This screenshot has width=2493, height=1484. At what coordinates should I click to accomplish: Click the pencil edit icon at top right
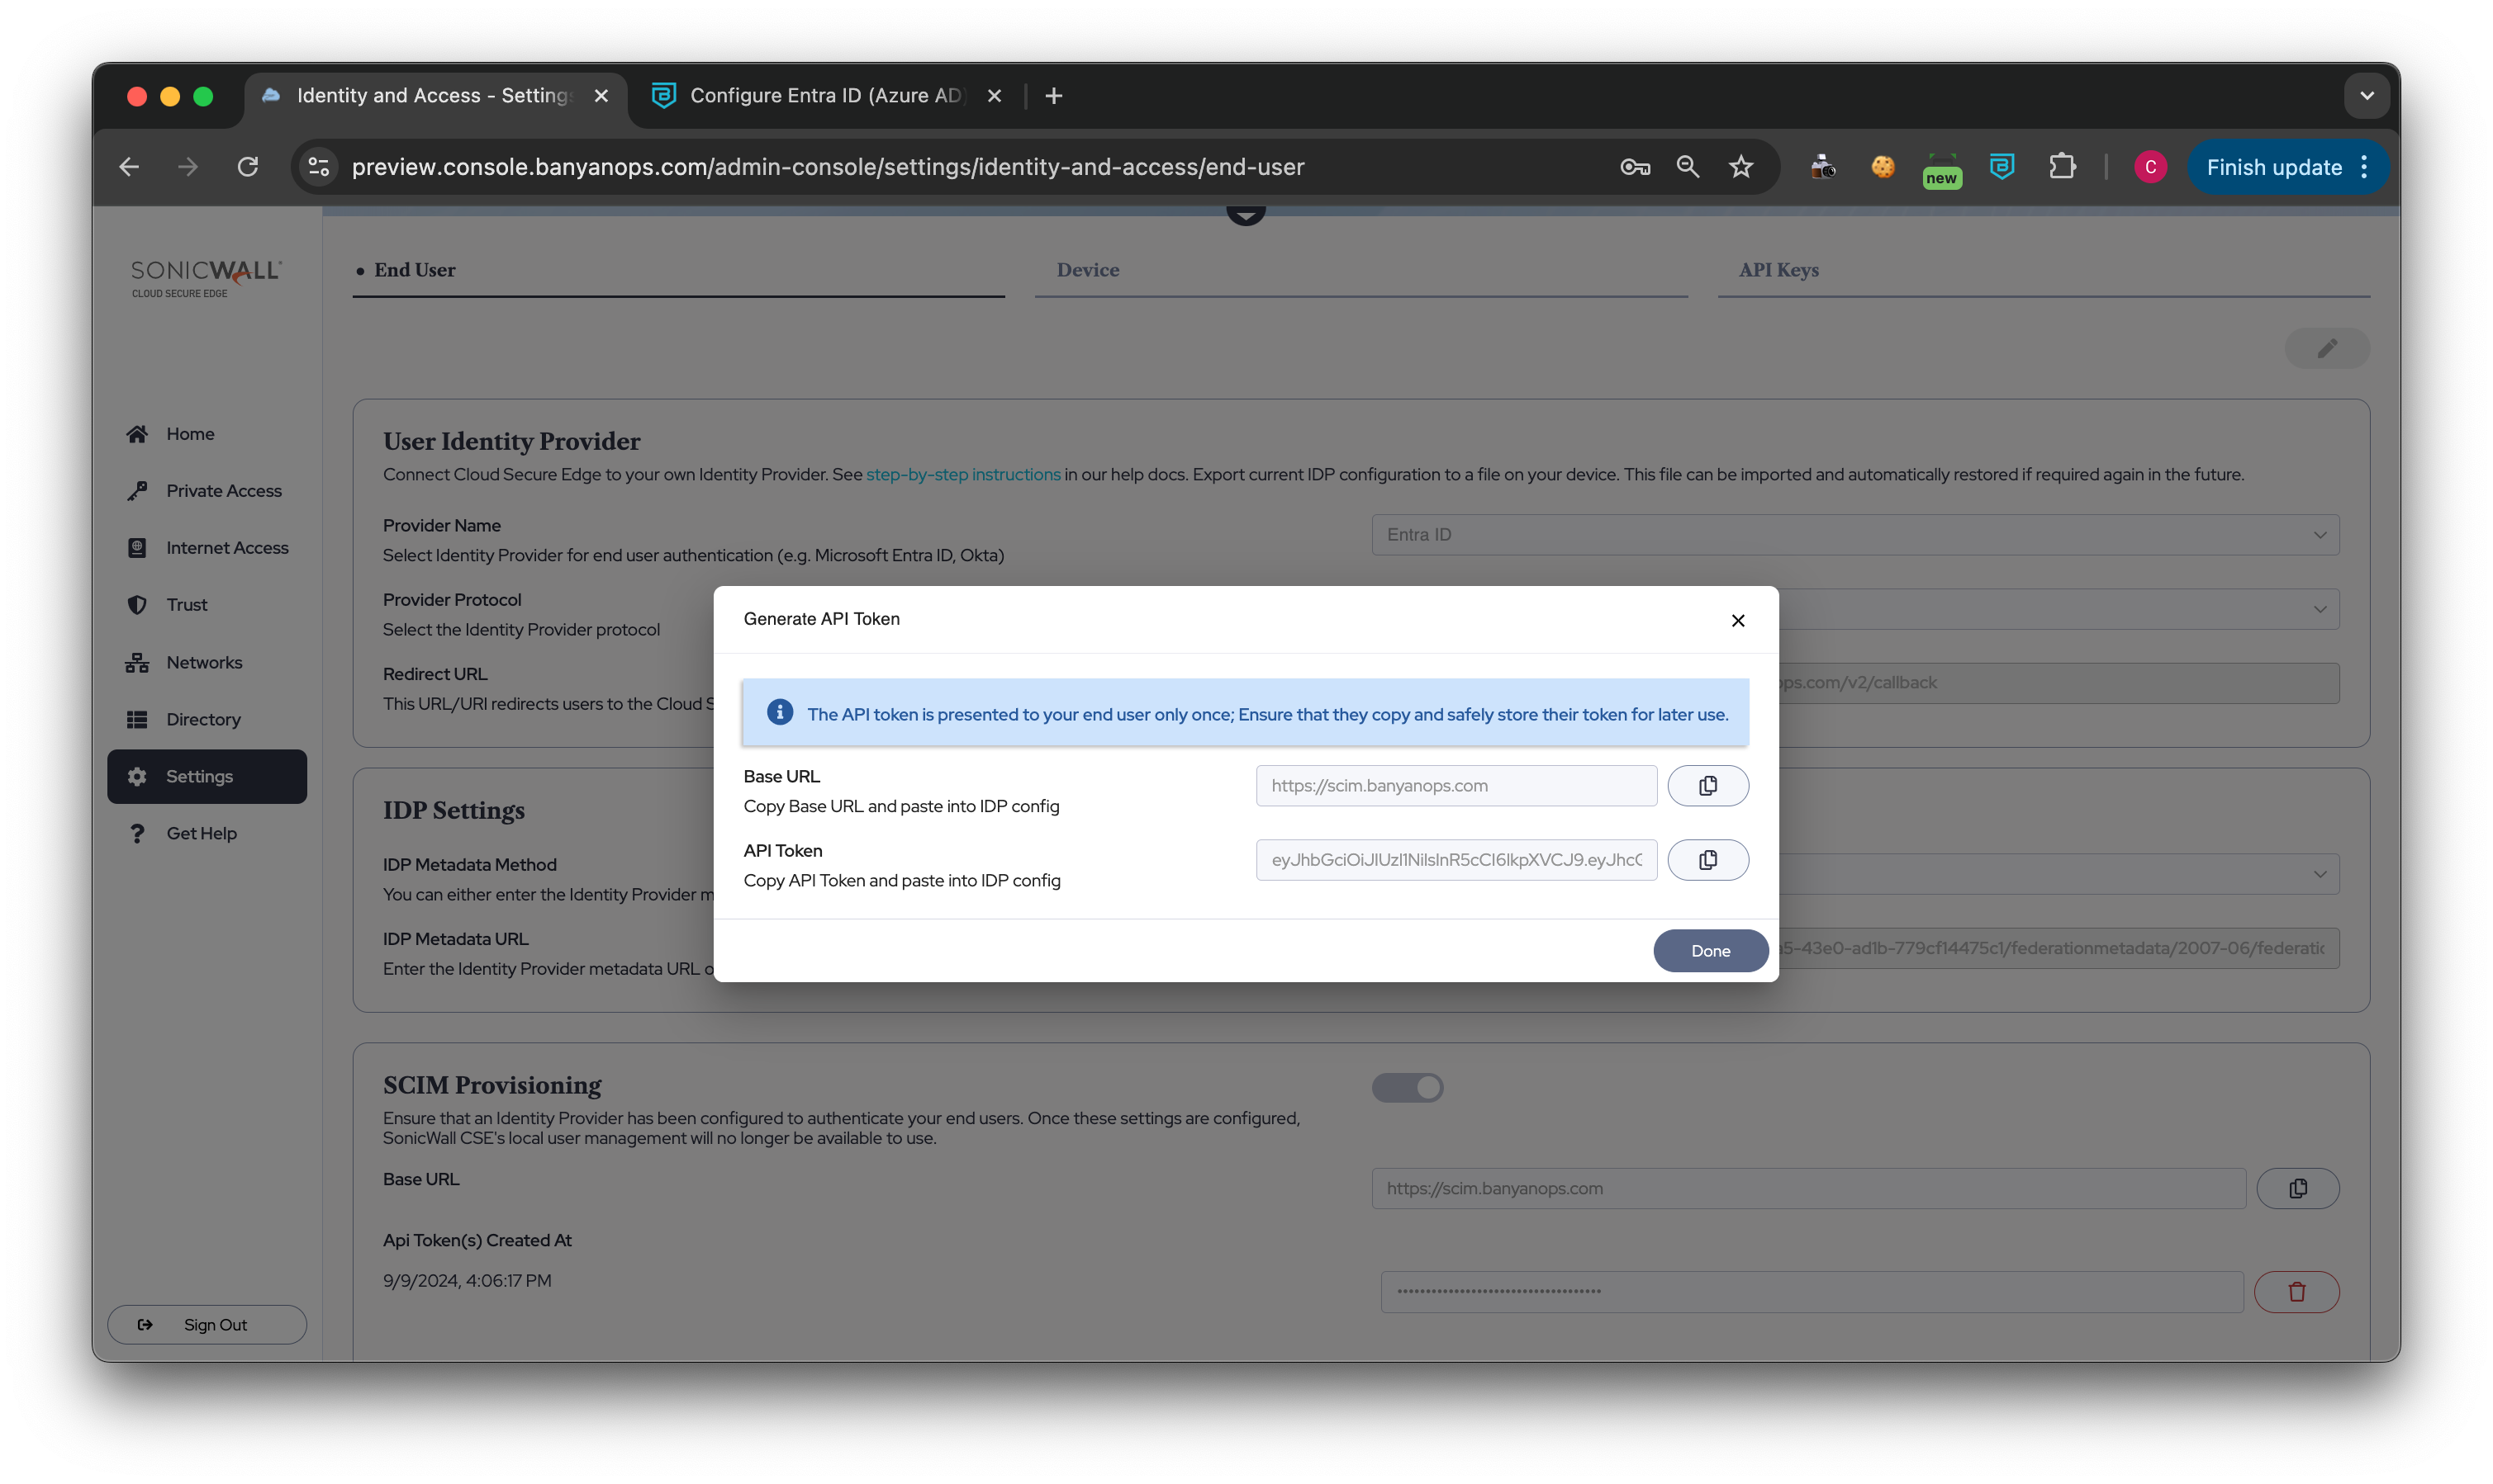[2327, 348]
